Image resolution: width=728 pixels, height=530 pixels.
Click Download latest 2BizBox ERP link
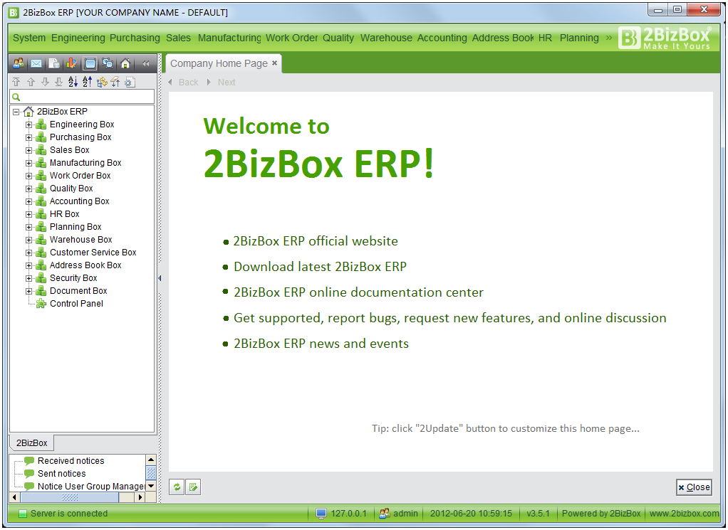pos(320,267)
